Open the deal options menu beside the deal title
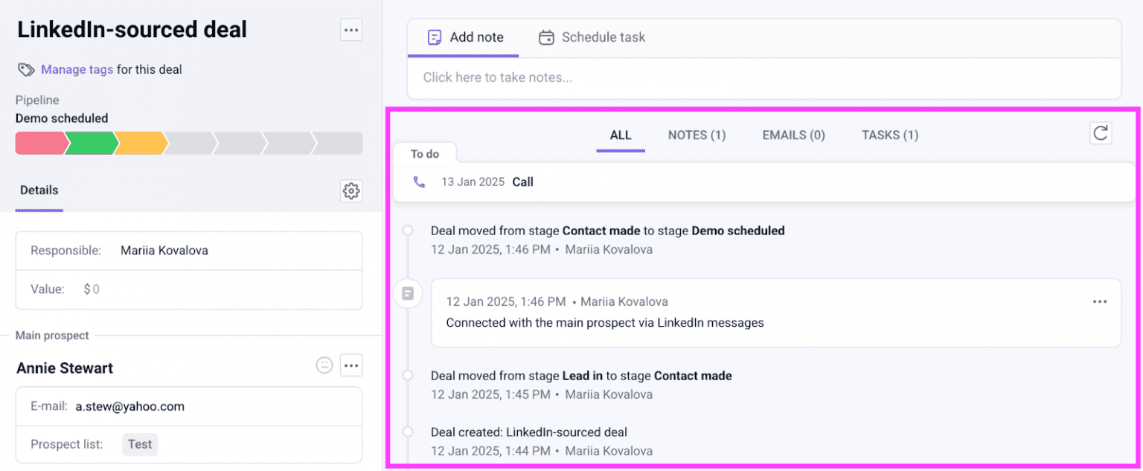The width and height of the screenshot is (1143, 471). pos(350,29)
